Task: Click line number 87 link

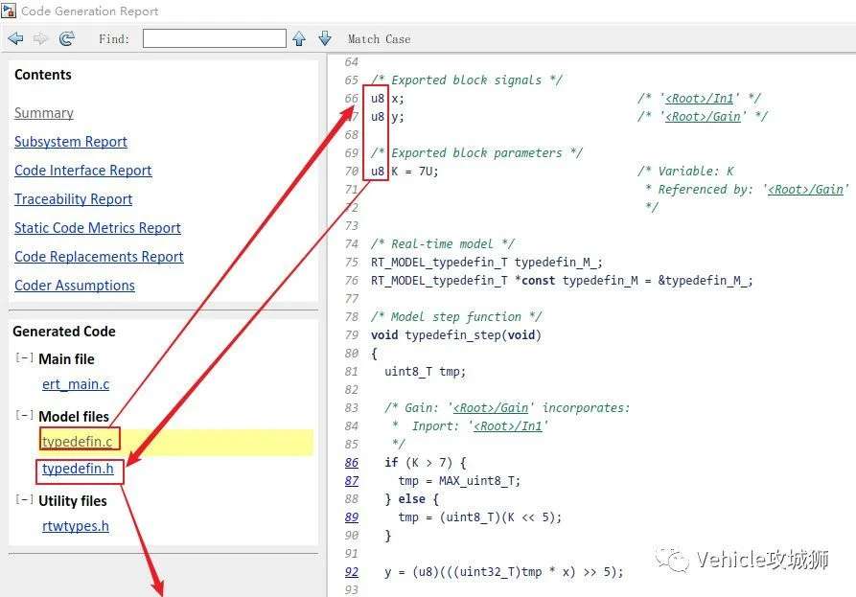Action: click(352, 481)
